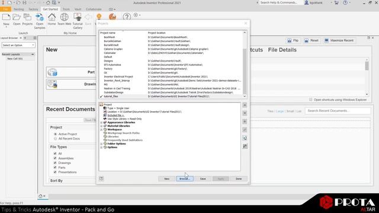Launch the Tutorial Gallery icon
This screenshot has height=213, width=379.
click(x=78, y=17)
